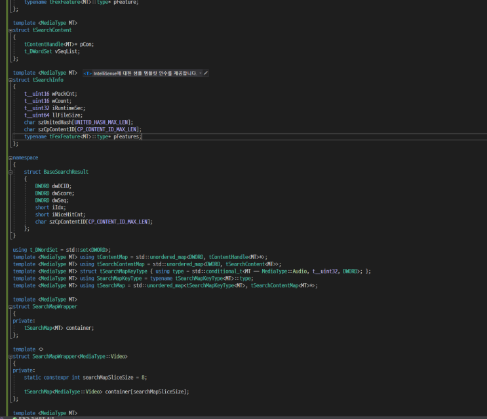Collapse the struct BaseSearchResult block

[10, 172]
